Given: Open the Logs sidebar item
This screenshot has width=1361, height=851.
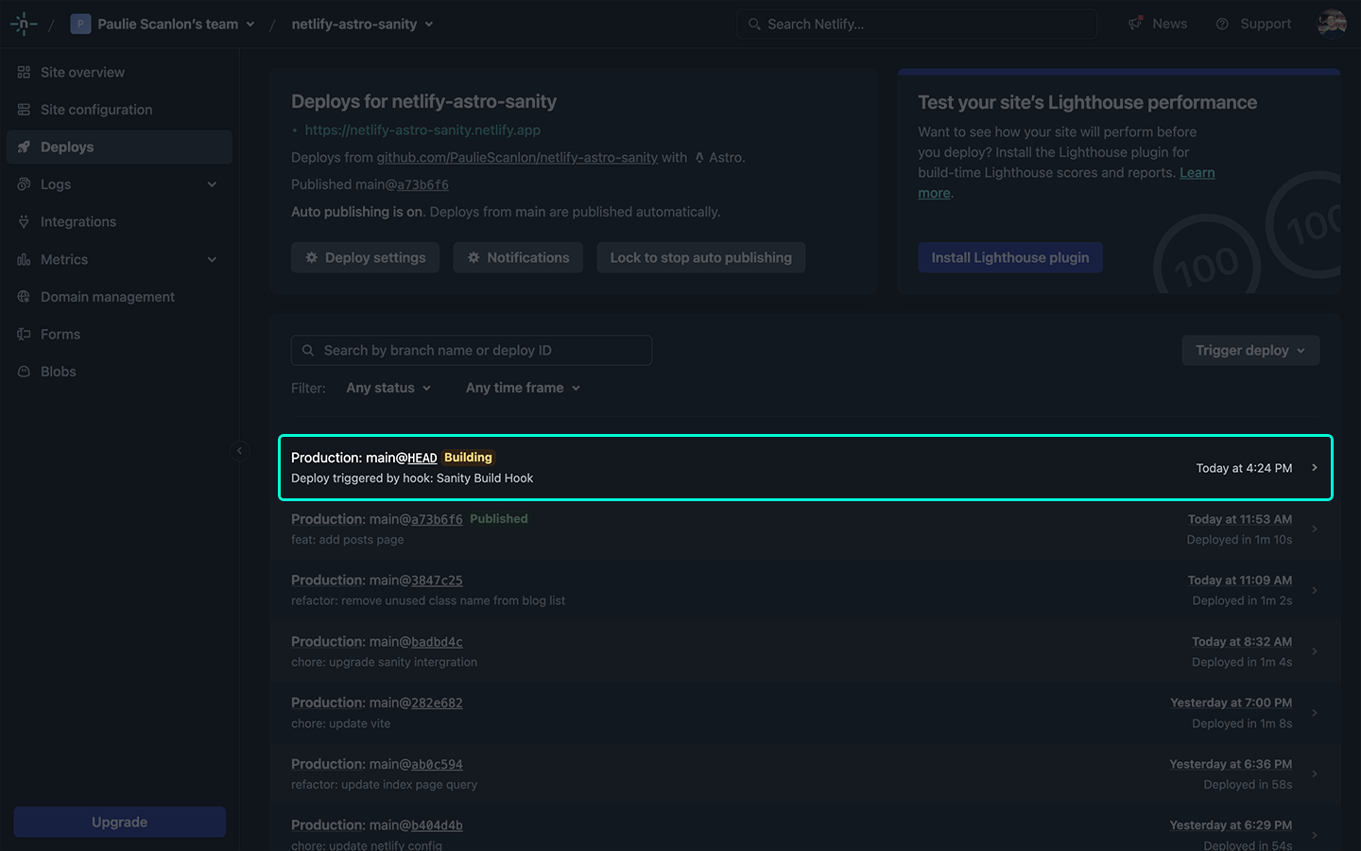Looking at the screenshot, I should [x=119, y=184].
